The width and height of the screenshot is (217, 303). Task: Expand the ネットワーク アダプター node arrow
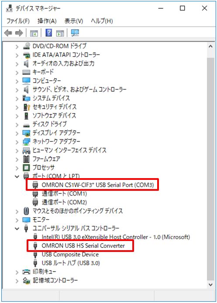[x=17, y=142]
